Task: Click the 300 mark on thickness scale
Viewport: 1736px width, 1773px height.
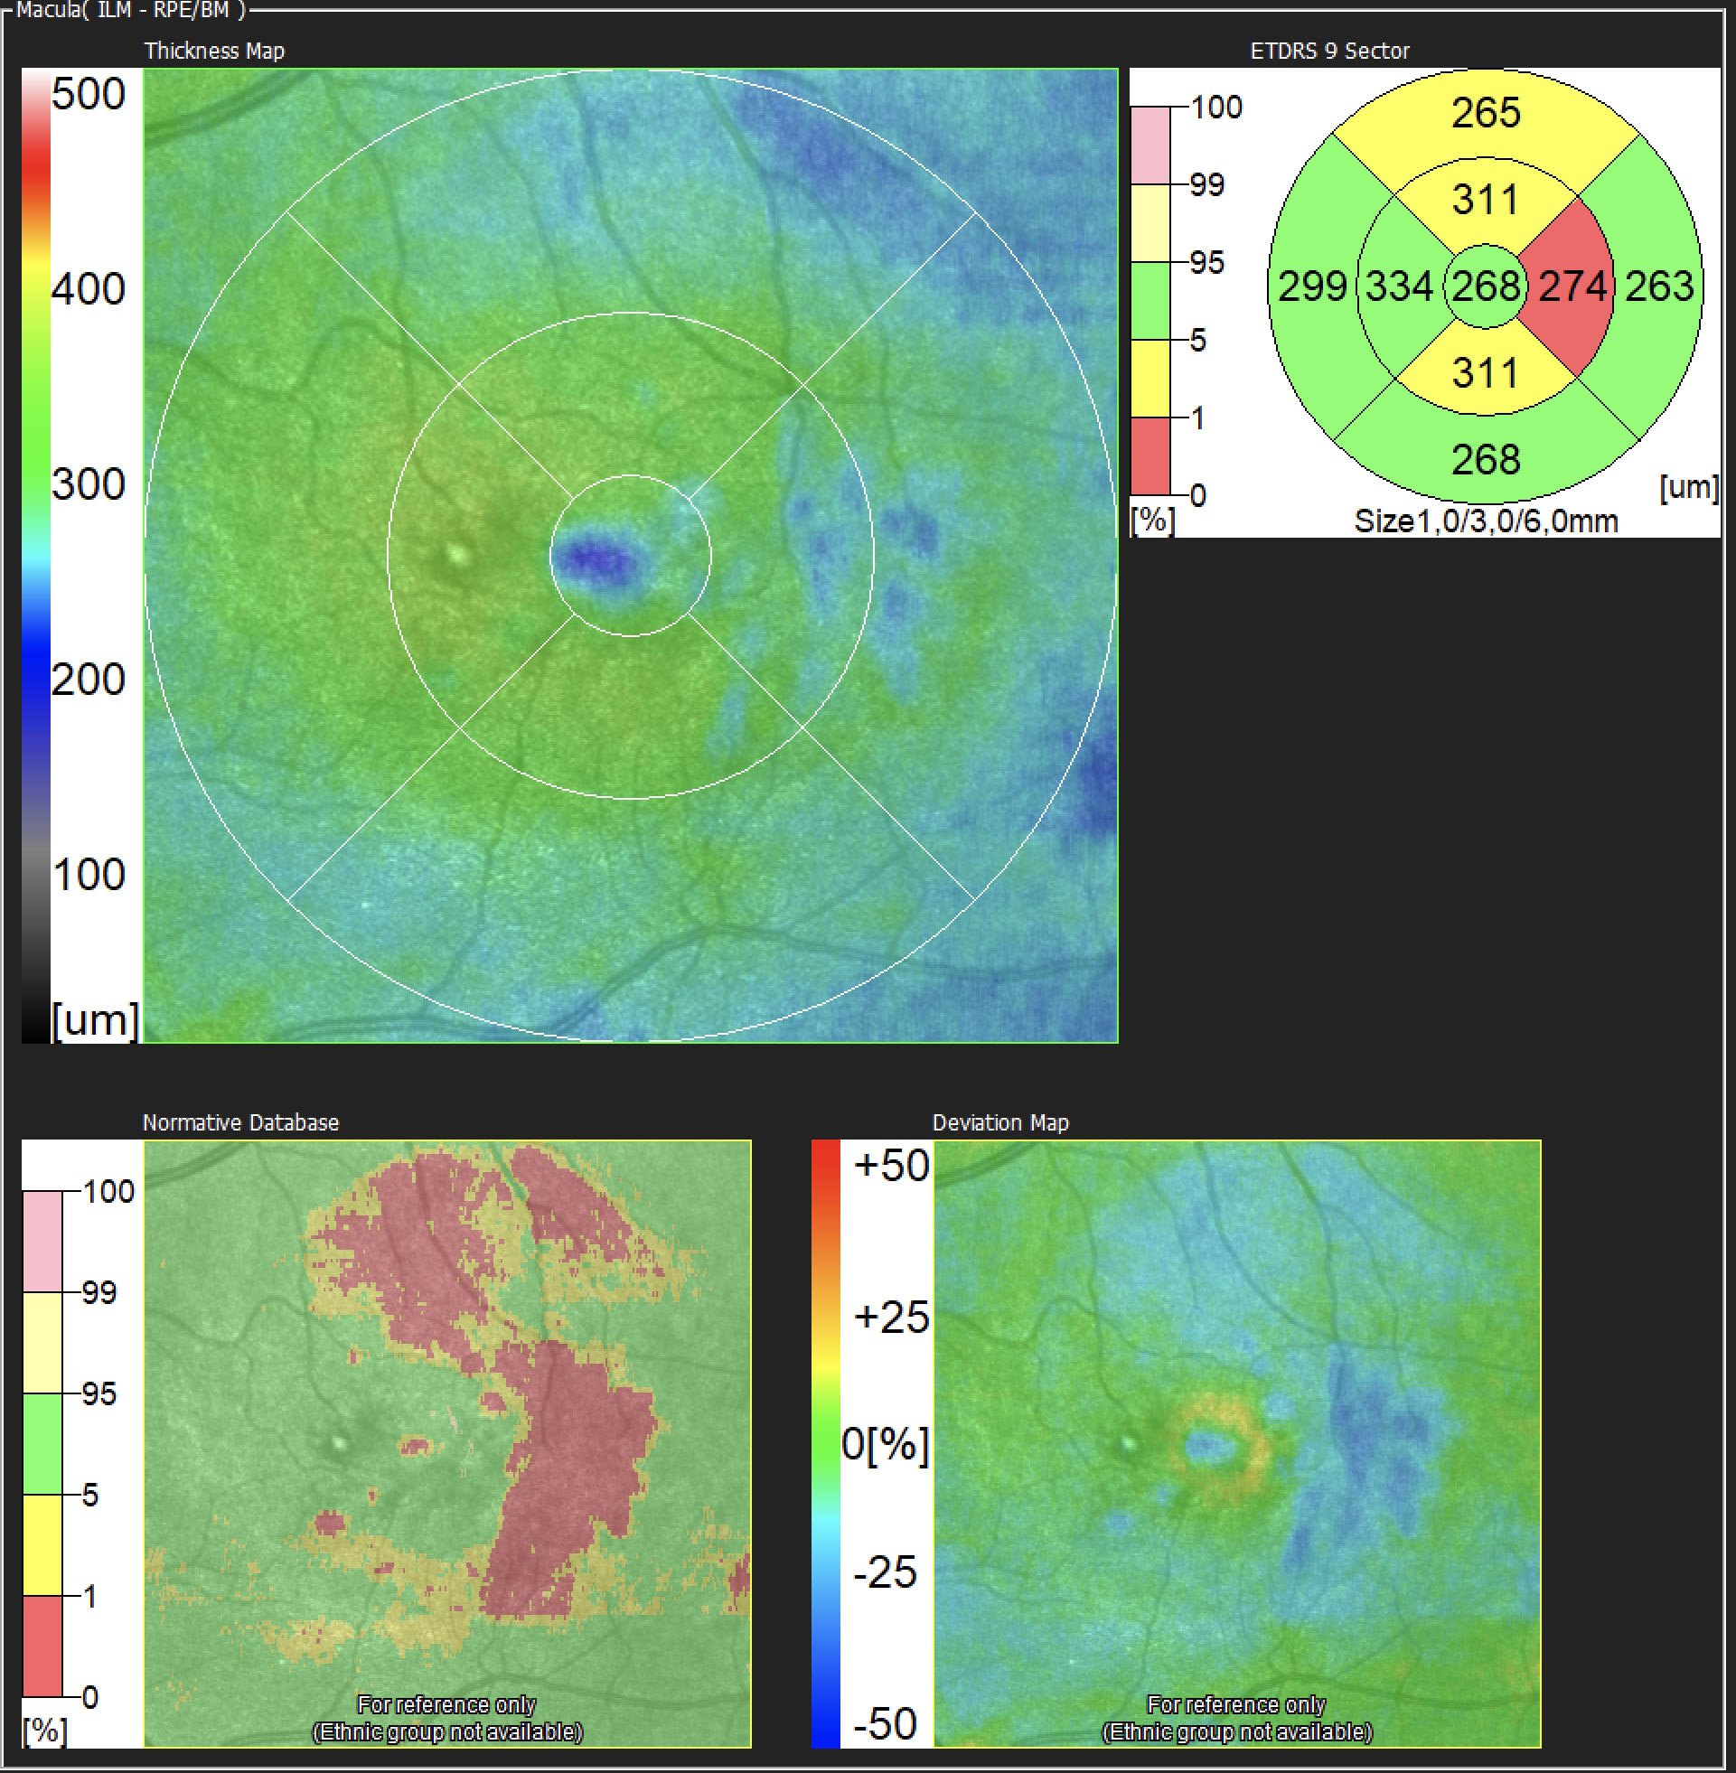Action: pos(89,484)
